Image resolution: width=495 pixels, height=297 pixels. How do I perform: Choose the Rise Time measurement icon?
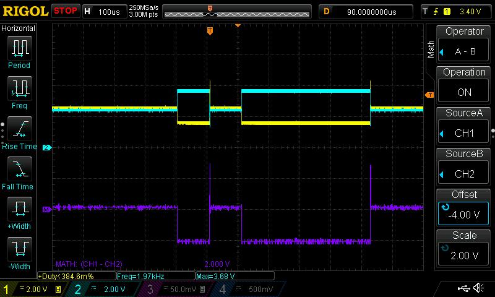pyautogui.click(x=19, y=130)
